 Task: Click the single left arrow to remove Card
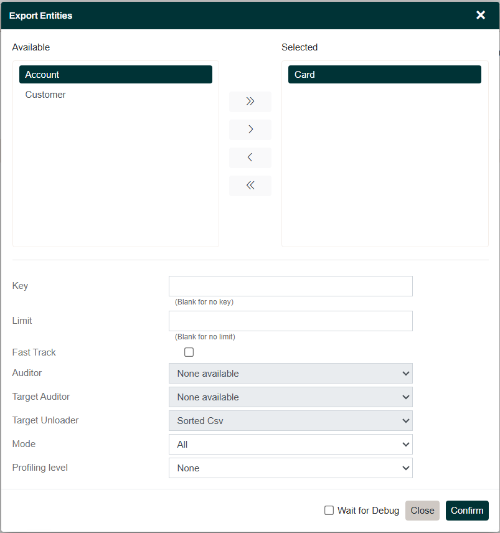pos(250,158)
